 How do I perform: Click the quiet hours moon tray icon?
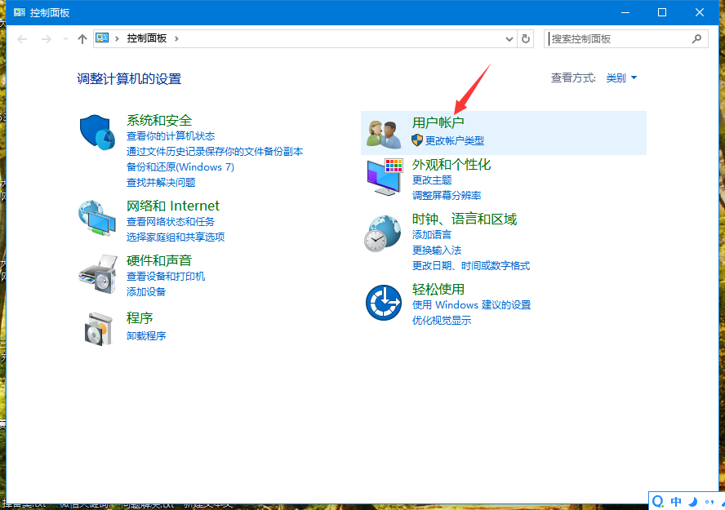(x=693, y=500)
